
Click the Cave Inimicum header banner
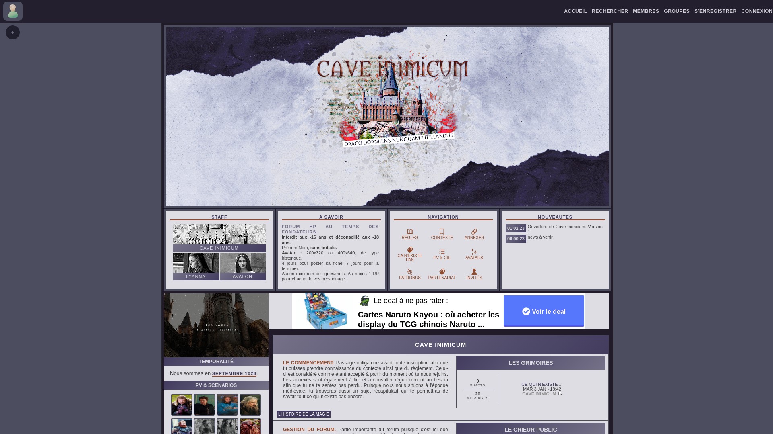pyautogui.click(x=387, y=117)
